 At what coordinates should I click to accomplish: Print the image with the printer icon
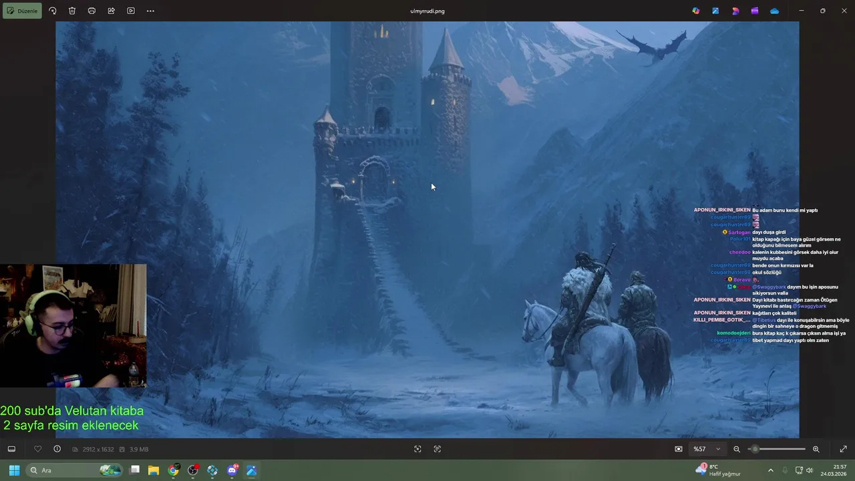point(92,11)
